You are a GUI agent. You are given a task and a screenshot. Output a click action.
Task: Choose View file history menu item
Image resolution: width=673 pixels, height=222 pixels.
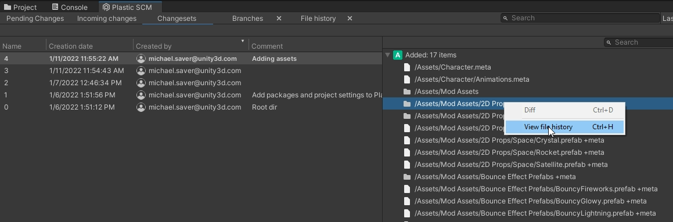564,127
